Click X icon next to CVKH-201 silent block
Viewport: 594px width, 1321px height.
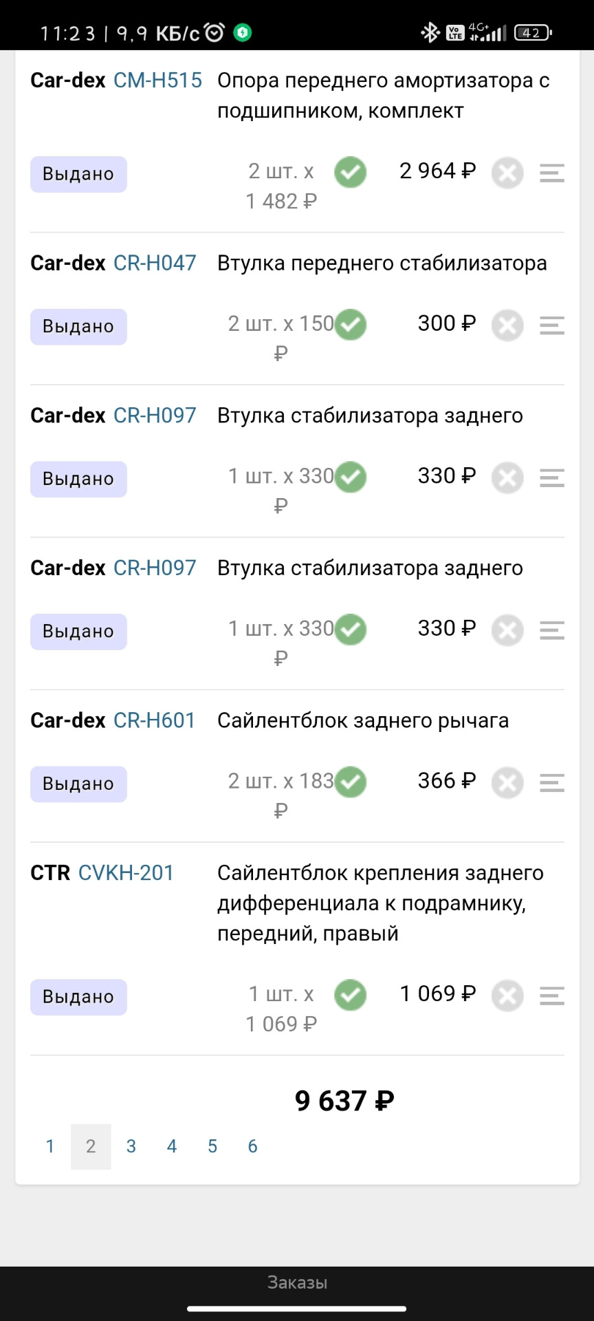[x=507, y=995]
